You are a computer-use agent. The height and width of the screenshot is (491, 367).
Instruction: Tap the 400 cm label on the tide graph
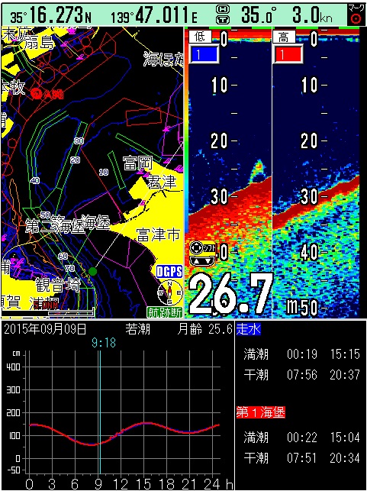click(13, 367)
